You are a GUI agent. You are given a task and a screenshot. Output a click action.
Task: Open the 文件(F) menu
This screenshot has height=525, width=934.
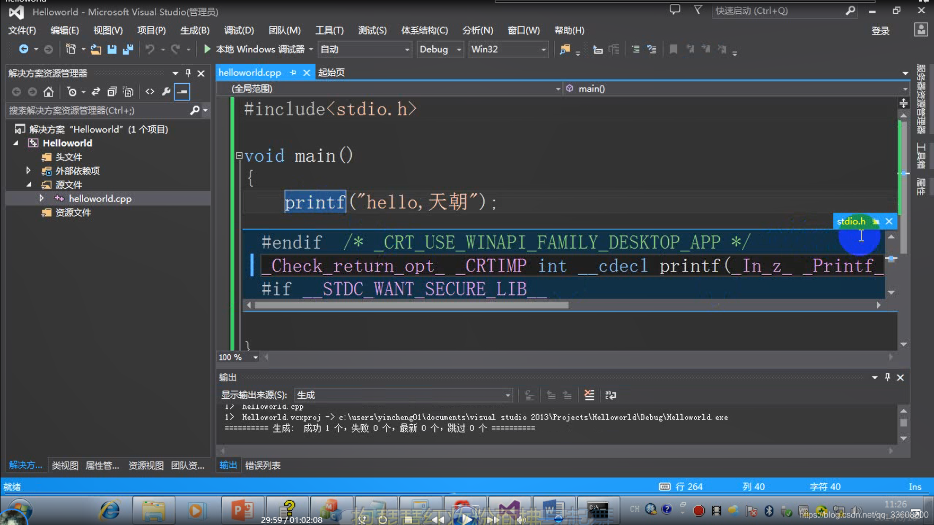(x=22, y=31)
